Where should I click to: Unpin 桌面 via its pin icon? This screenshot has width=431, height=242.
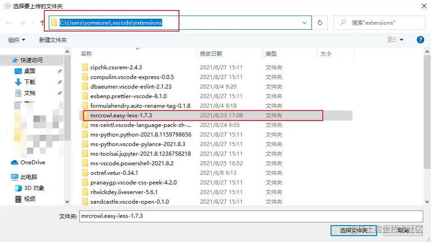[59, 71]
